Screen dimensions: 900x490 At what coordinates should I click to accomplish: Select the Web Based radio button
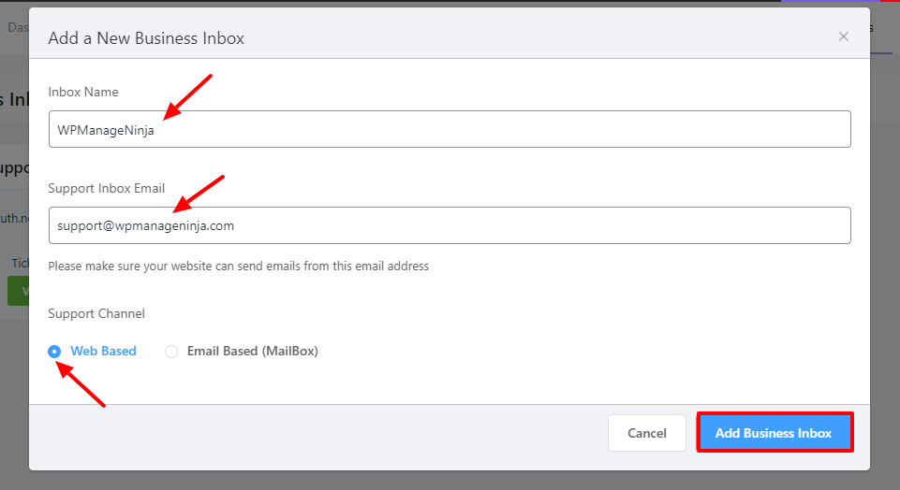tap(54, 352)
